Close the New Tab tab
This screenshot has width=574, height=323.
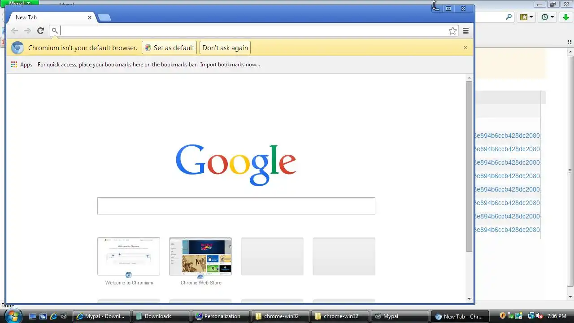pos(89,17)
